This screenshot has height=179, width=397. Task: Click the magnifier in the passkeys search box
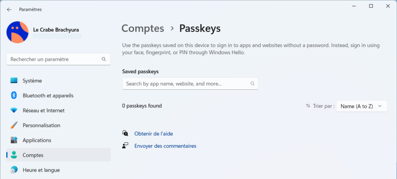tap(252, 84)
